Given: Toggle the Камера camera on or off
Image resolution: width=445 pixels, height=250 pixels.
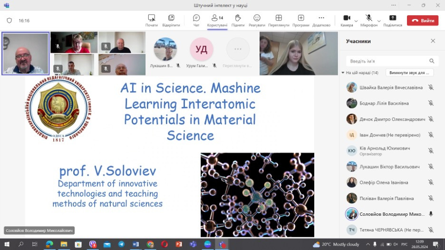Looking at the screenshot, I should (347, 20).
